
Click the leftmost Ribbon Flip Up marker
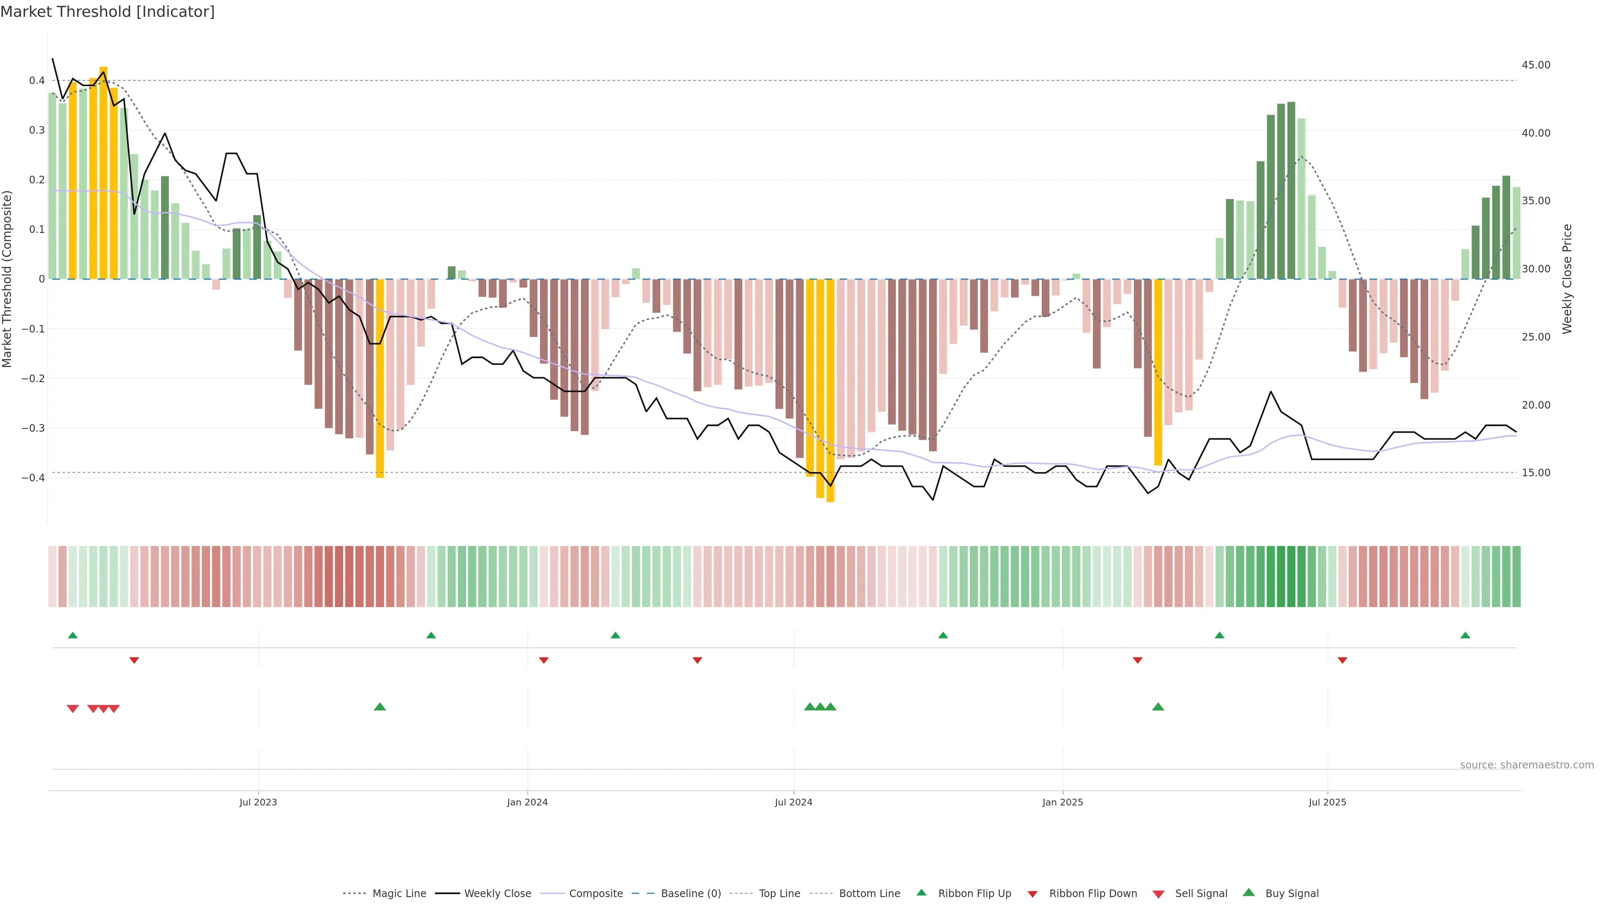coord(73,636)
